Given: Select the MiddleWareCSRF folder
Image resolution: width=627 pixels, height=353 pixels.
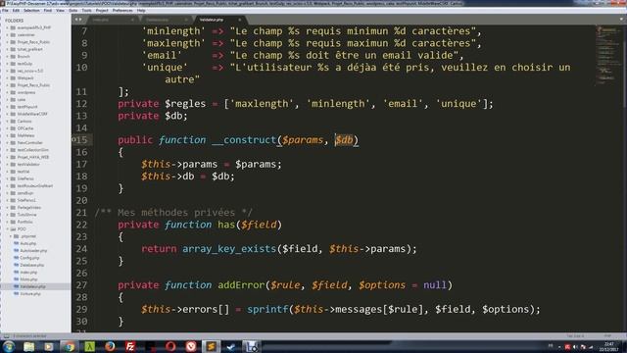Looking at the screenshot, I should click(32, 114).
